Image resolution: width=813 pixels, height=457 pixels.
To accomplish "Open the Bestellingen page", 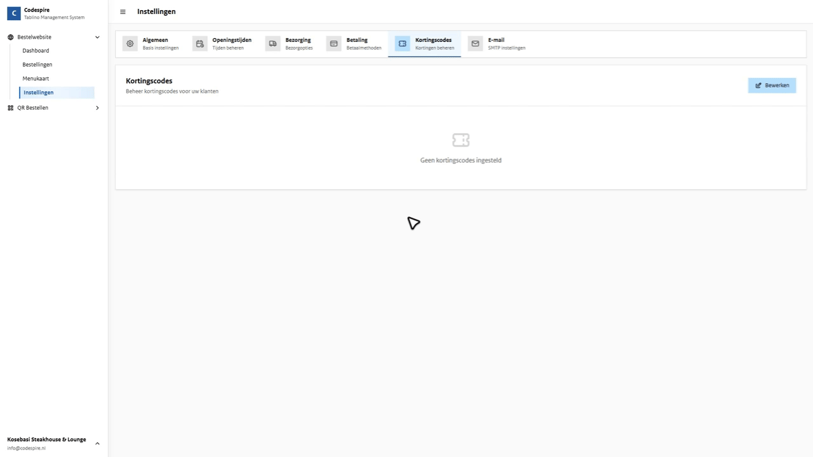I will [x=37, y=64].
